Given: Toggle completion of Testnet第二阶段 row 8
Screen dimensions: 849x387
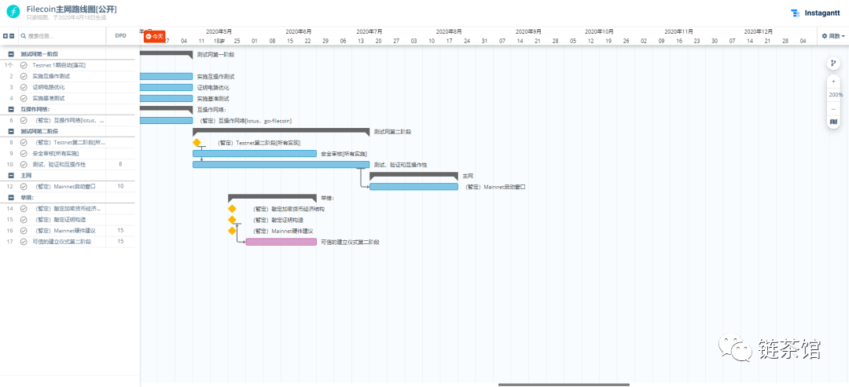Looking at the screenshot, I should point(24,143).
